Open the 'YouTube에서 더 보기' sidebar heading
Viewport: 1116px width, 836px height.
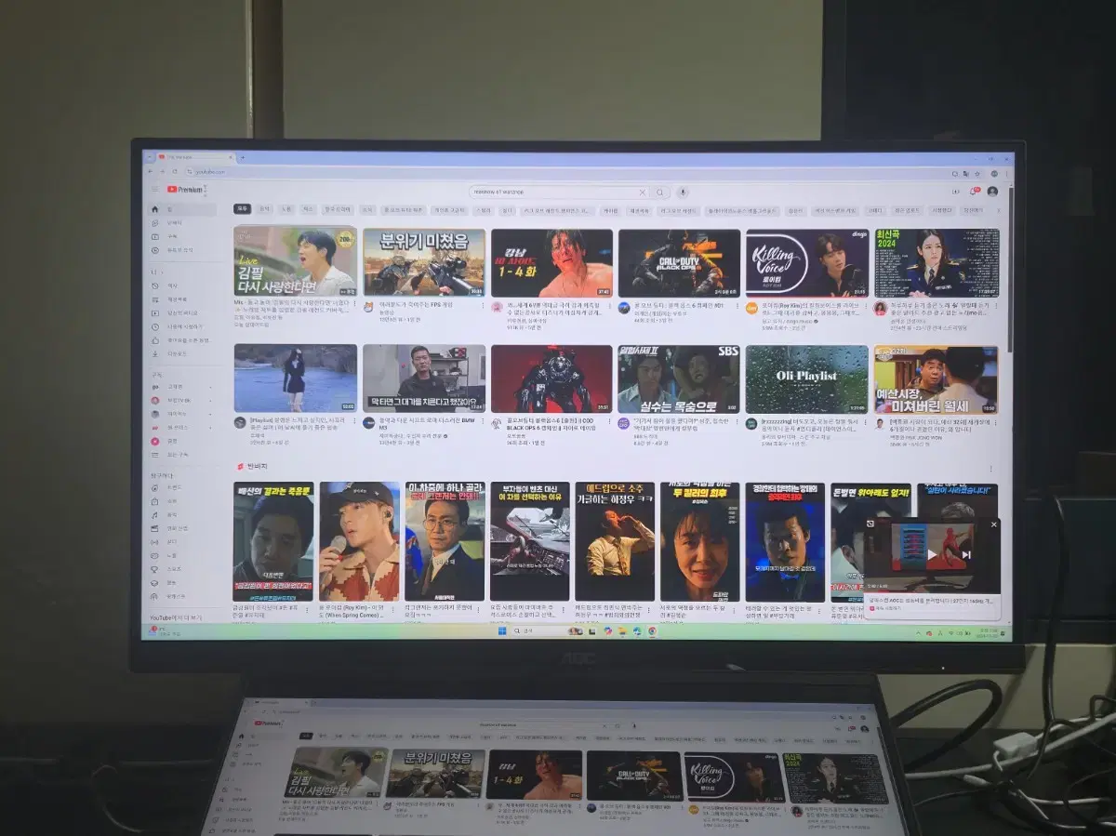176,617
